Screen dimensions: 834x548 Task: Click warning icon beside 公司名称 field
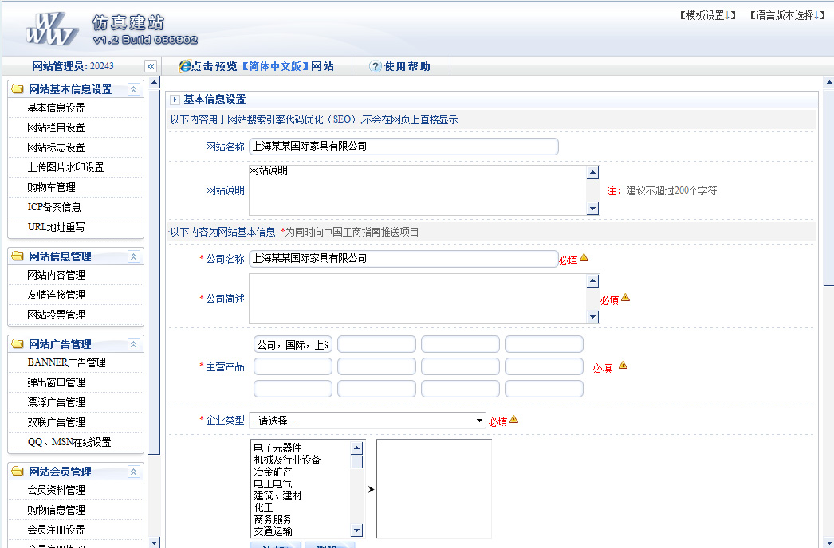click(584, 258)
